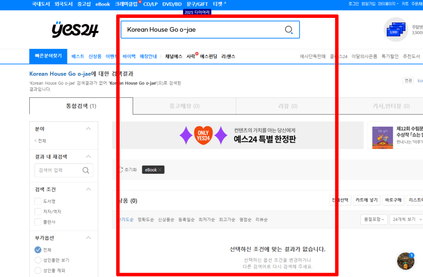Screen dimensions: 423x277
Task: Open the 바이백 navigation link
Action: [129, 56]
